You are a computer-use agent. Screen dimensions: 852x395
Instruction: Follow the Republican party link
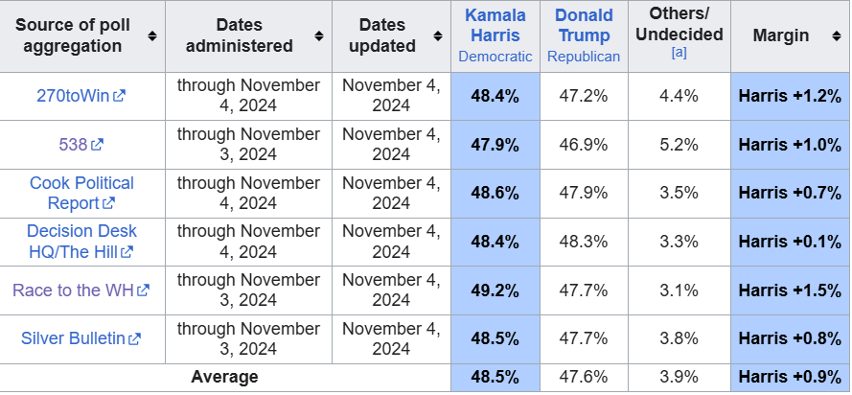point(584,57)
